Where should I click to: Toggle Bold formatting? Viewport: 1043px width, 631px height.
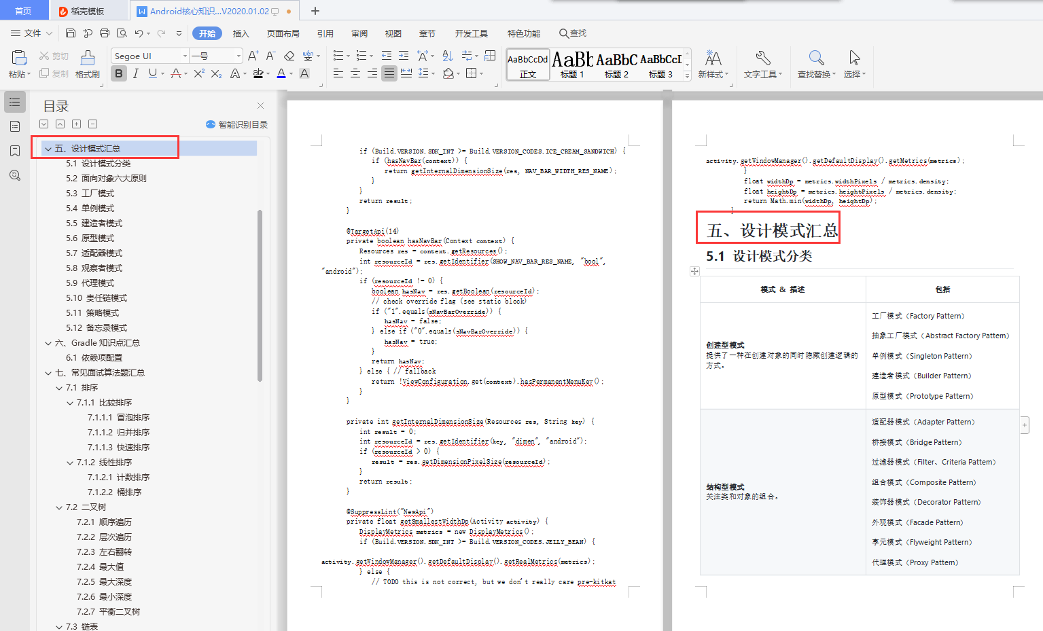pos(119,73)
